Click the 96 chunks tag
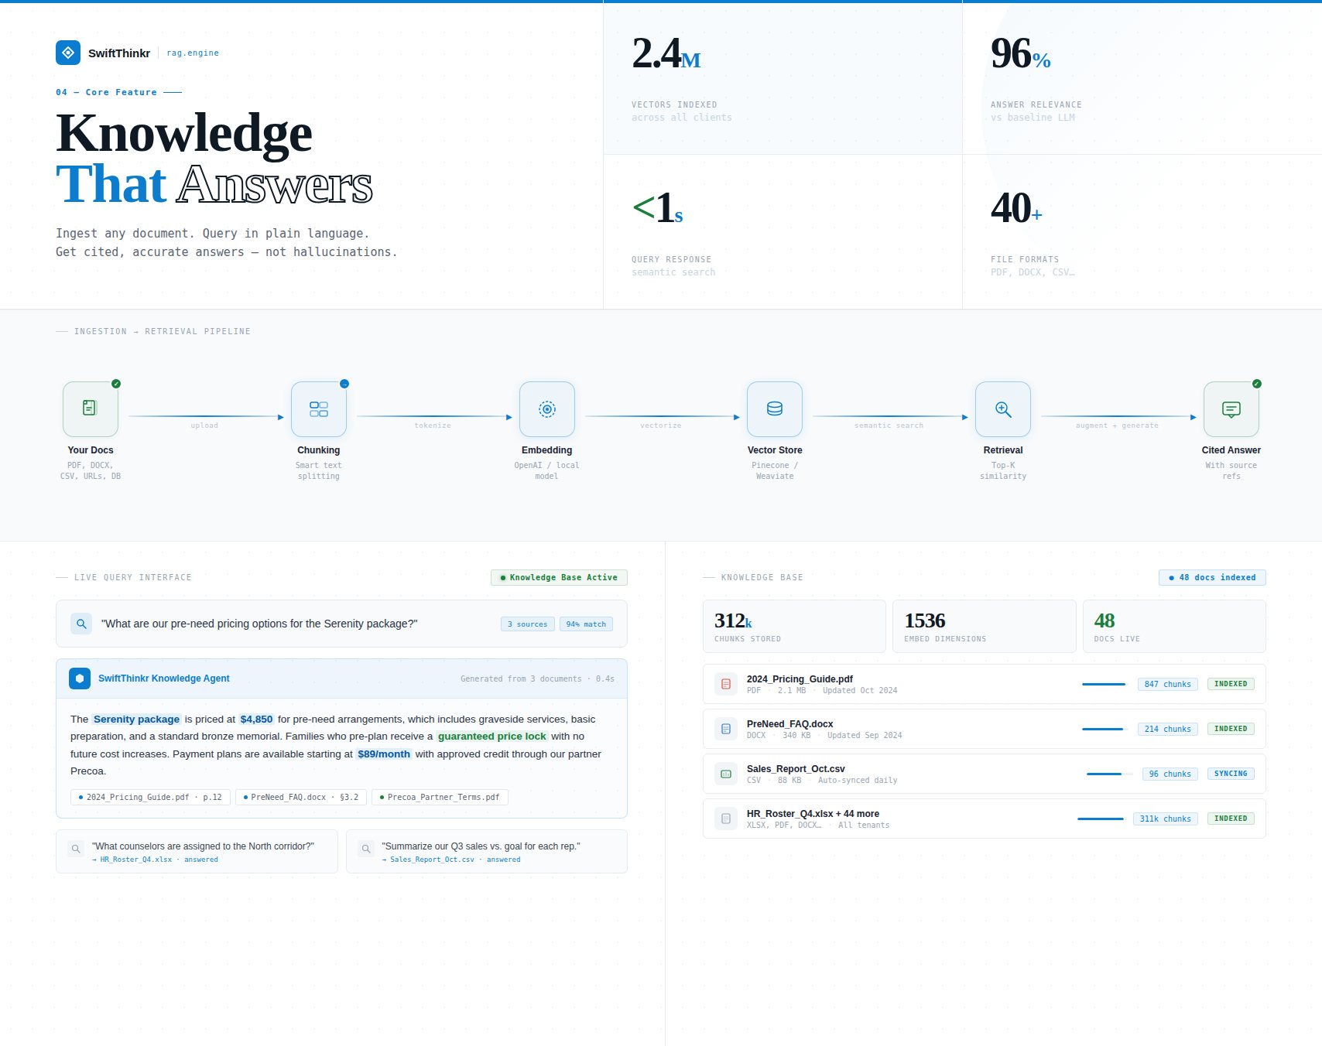This screenshot has width=1322, height=1046. click(x=1170, y=774)
